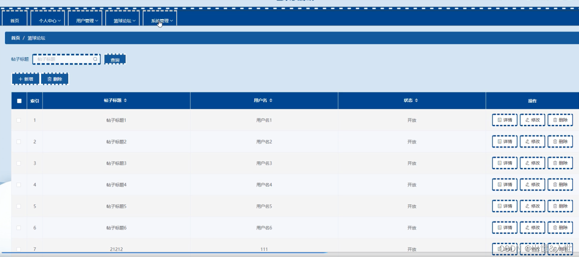Click the cell 用户名6
Screen dimensions: 579x257
(x=264, y=228)
